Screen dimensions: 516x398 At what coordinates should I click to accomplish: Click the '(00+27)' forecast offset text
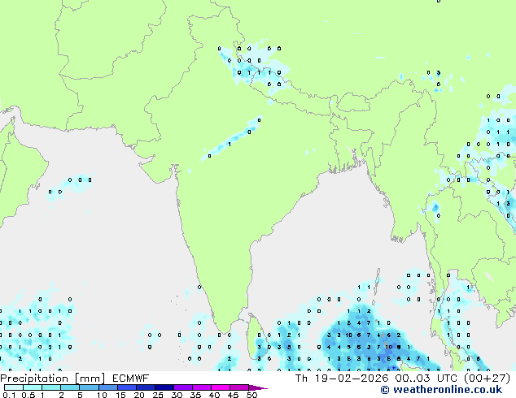[x=487, y=379]
